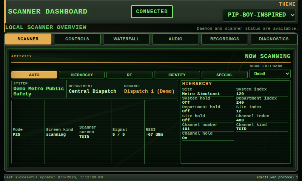
Task: Click the SCAN FALLBACK label
Action: pos(266,66)
